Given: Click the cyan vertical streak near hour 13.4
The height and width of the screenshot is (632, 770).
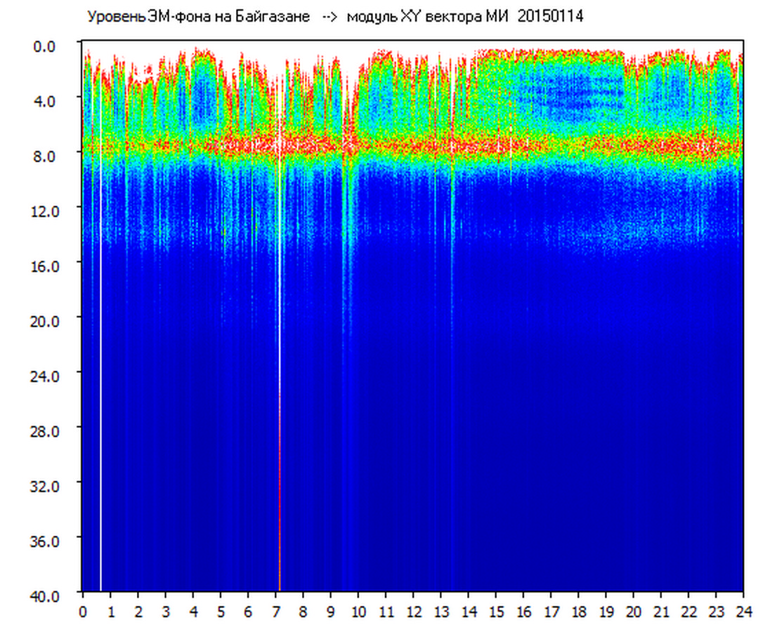Looking at the screenshot, I should tap(452, 211).
